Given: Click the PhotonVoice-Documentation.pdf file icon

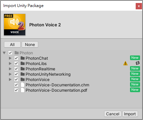Looking at the screenshot, I should pos(23,90).
